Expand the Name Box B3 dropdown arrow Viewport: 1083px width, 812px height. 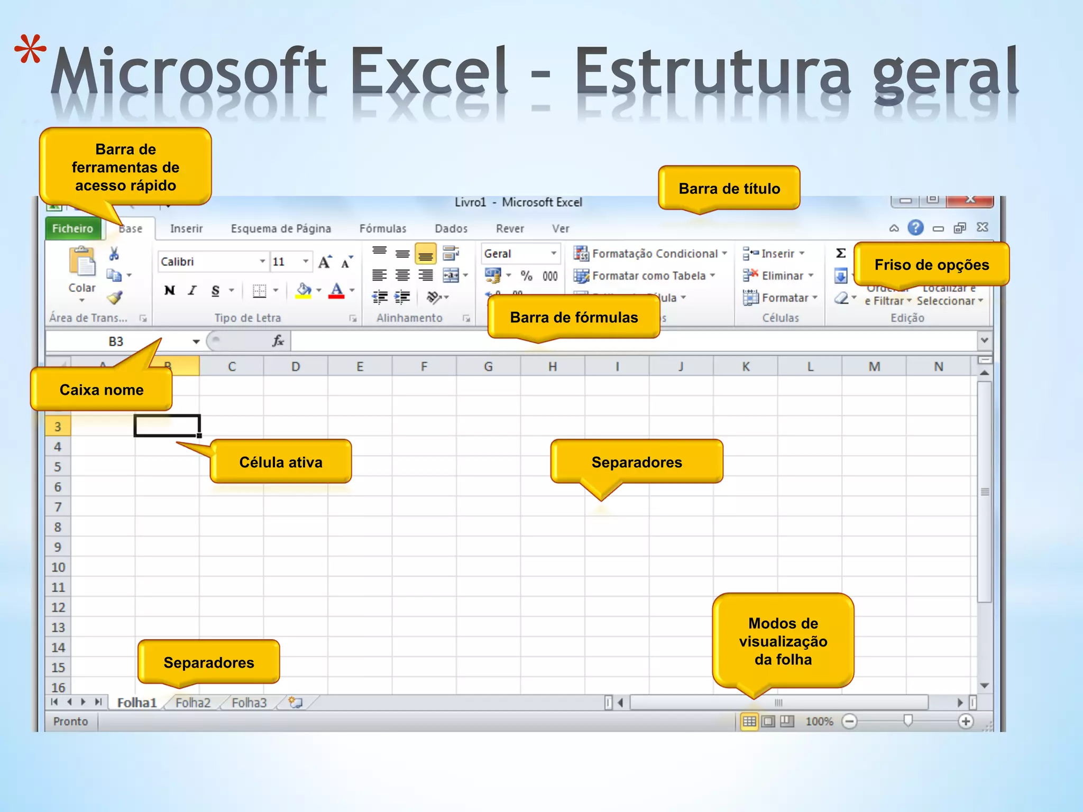tap(196, 342)
